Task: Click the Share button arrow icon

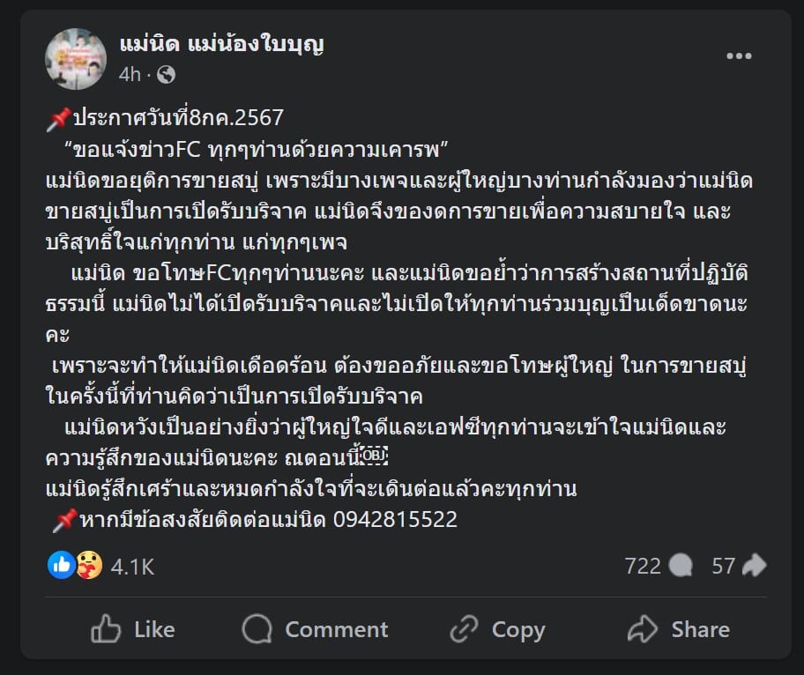Action: (x=643, y=629)
